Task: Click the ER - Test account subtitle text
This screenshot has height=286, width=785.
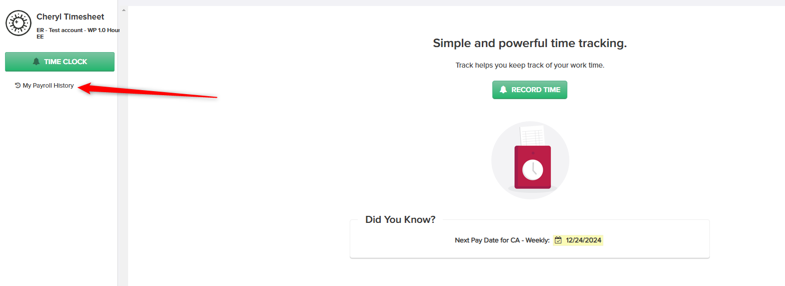Action: point(78,33)
